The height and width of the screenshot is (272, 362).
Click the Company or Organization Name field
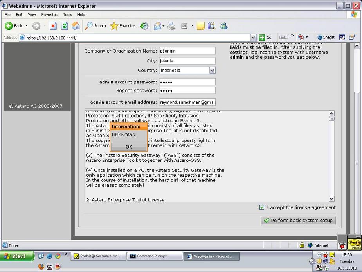click(187, 51)
